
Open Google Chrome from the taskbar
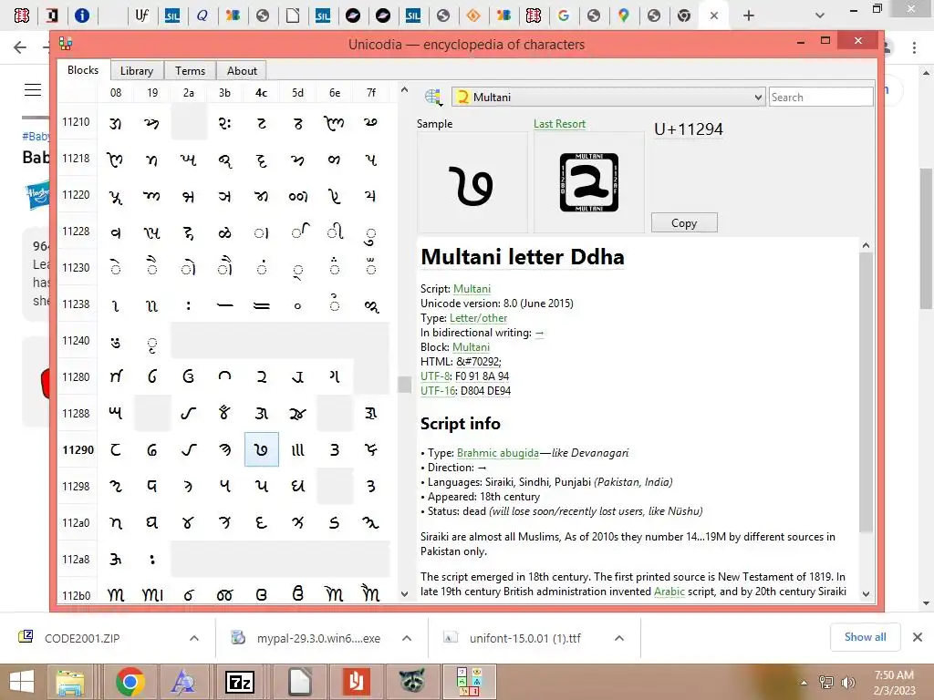130,682
